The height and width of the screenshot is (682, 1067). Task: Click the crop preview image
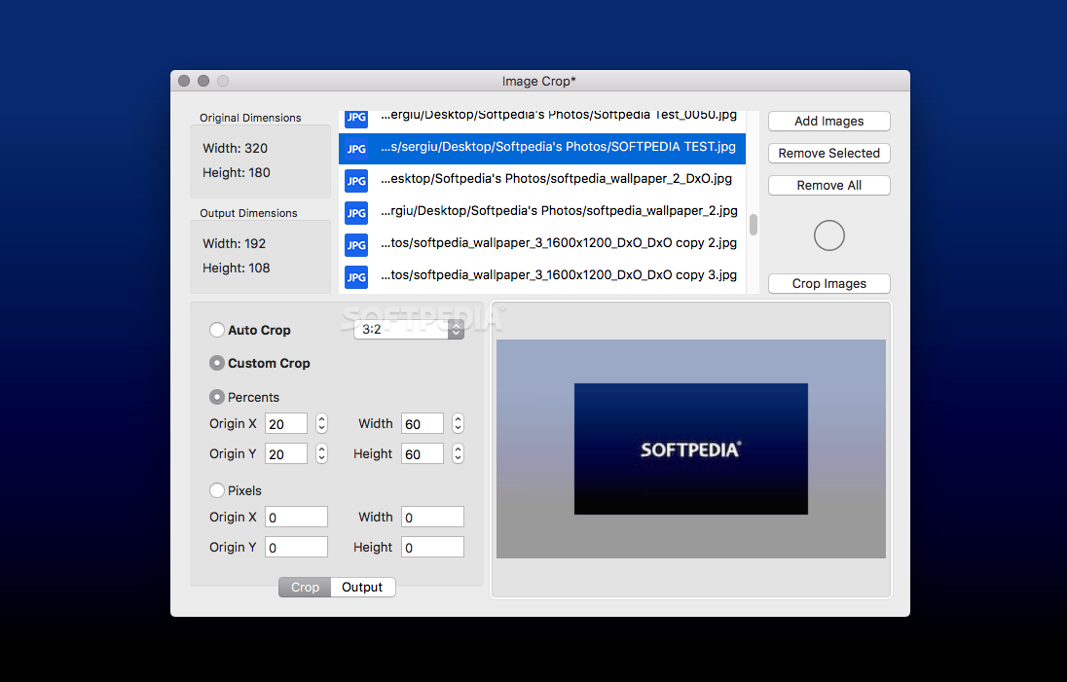click(x=690, y=449)
